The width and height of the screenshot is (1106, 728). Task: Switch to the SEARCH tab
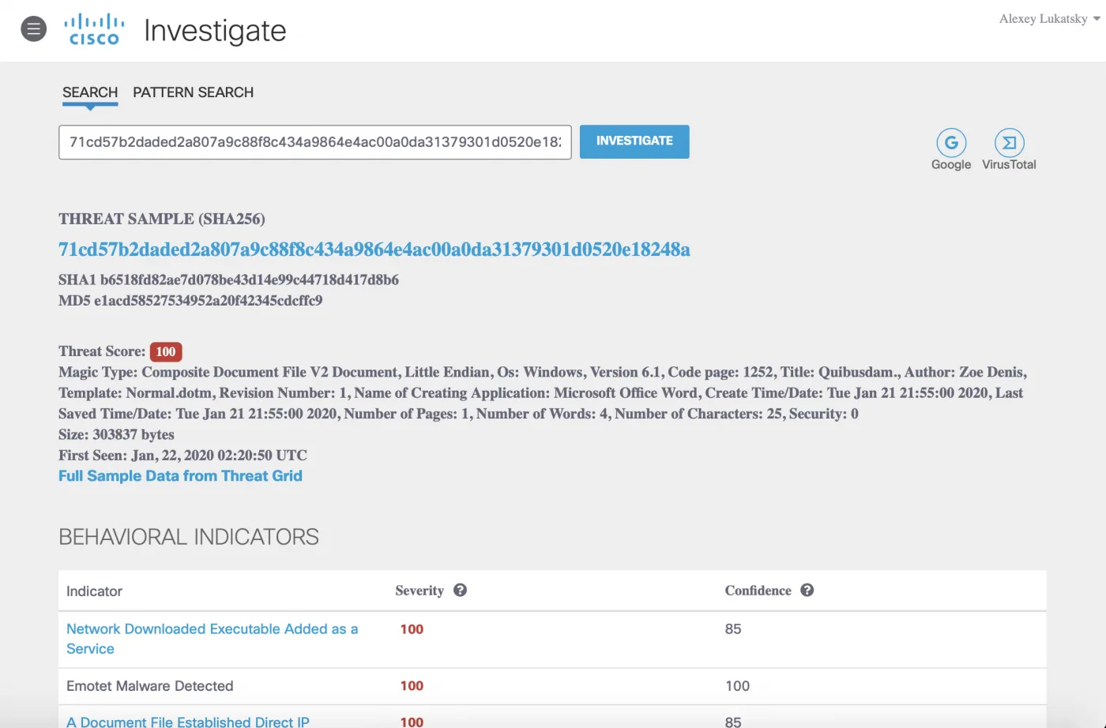click(x=90, y=92)
